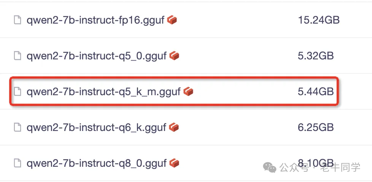372x182 pixels.
Task: Open the qwen2-7b-instruct-q6_k.gguf file link
Action: click(x=96, y=128)
